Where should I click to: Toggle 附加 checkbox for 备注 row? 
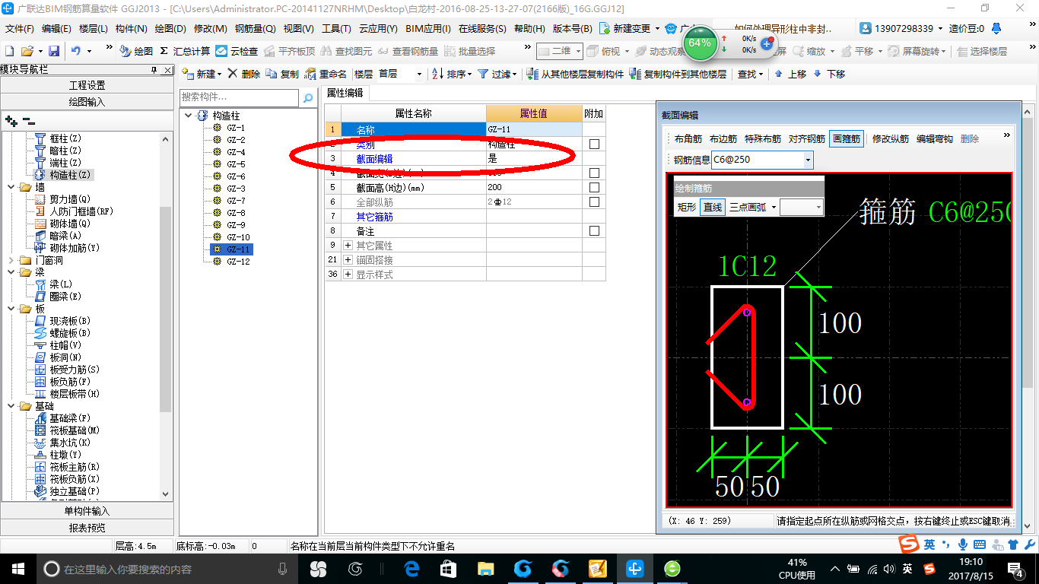(x=594, y=231)
